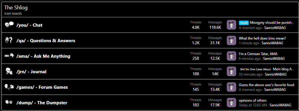299x111 pixels.
Task: Open /qa/ - Questions & Answers board
Action: click(46, 40)
